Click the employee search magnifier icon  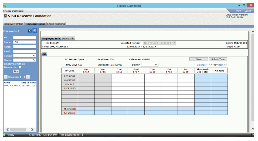coord(30,31)
